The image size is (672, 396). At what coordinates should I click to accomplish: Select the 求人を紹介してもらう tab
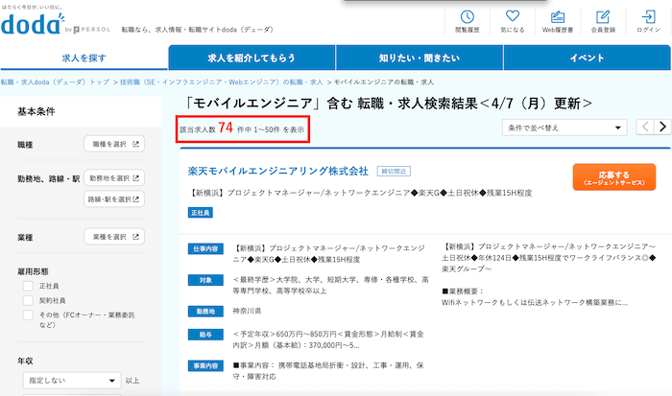(x=252, y=58)
